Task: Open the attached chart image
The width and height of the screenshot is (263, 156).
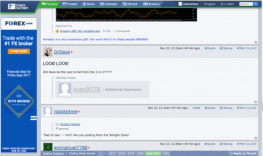Action: pyautogui.click(x=126, y=14)
